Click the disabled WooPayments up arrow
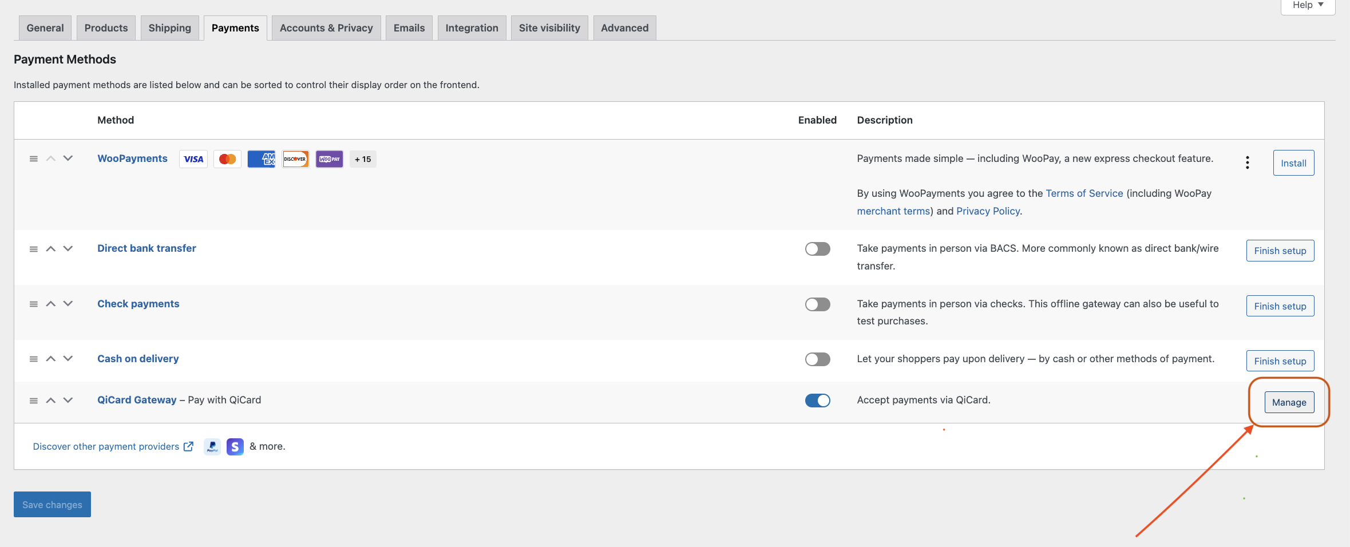1350x547 pixels. pos(51,158)
